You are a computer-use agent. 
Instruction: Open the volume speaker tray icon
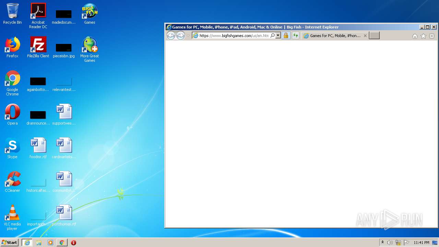pos(390,243)
